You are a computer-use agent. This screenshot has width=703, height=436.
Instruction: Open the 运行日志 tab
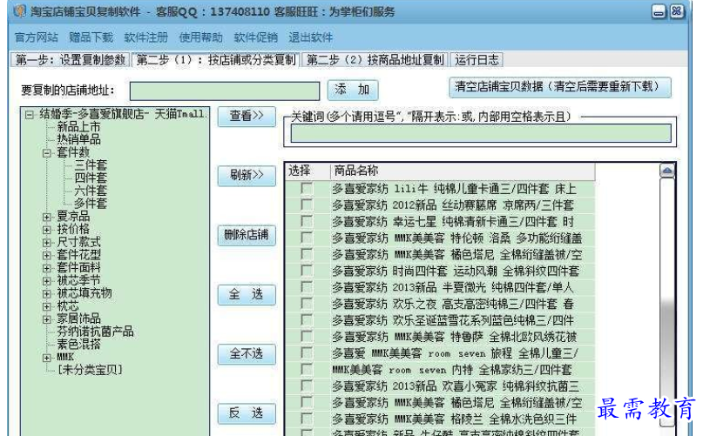tap(477, 59)
